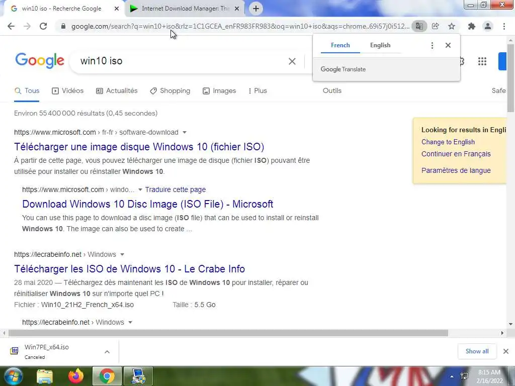Click Continuer en Français
Image resolution: width=515 pixels, height=386 pixels.
[x=456, y=154]
